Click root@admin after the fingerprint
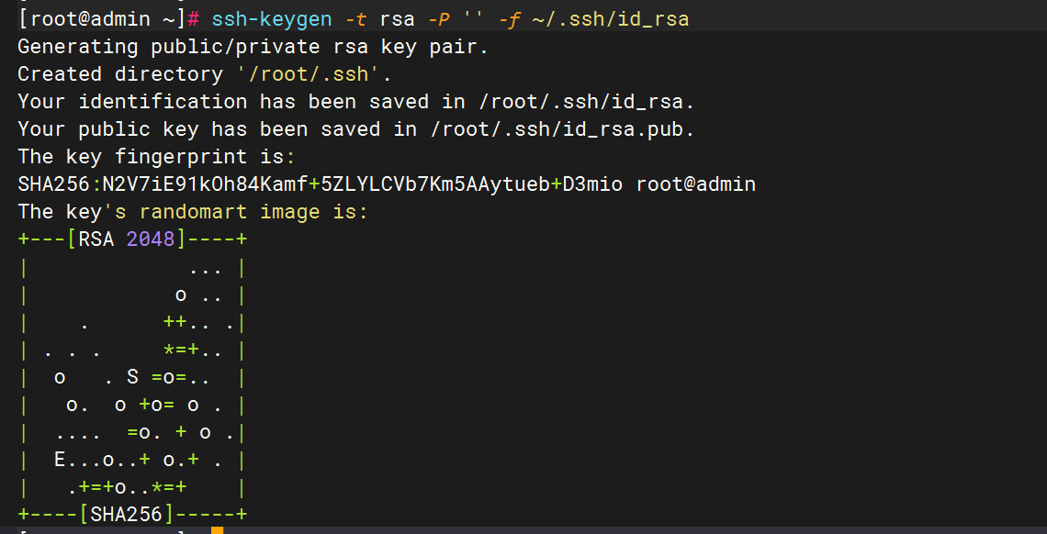This screenshot has height=534, width=1047. 696,184
